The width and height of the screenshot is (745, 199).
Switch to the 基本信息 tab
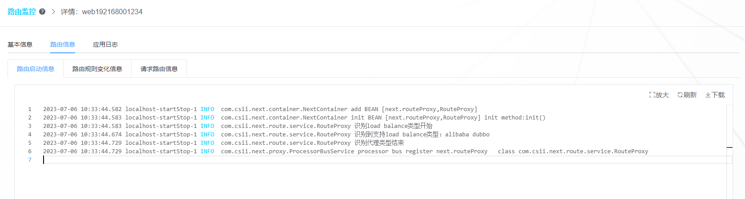coord(20,44)
